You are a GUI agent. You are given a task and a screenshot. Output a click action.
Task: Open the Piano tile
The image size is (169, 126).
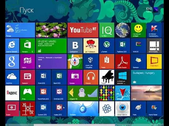(107, 77)
